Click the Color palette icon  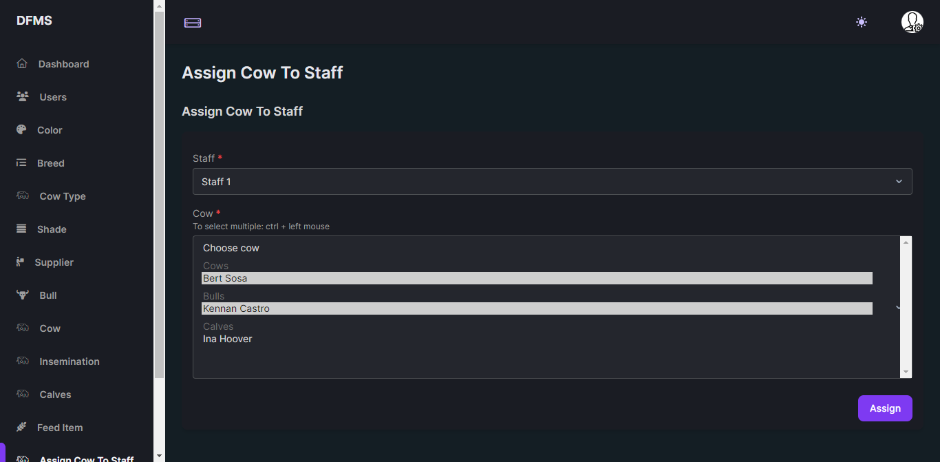[22, 130]
